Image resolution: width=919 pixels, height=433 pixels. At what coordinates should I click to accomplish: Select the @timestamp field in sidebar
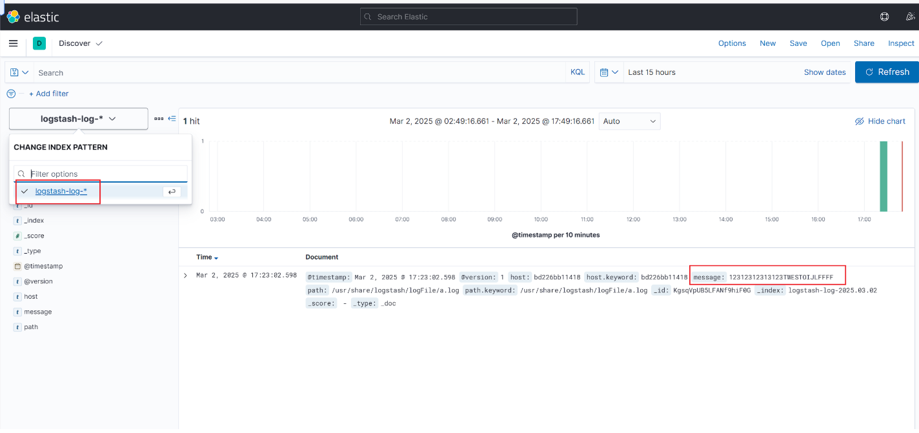[x=43, y=267]
